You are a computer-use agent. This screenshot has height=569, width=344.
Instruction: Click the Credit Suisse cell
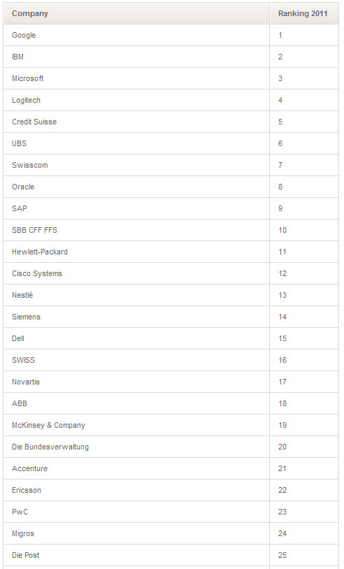(x=136, y=122)
